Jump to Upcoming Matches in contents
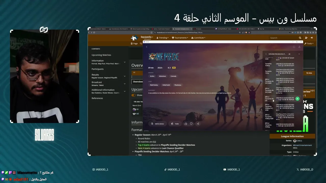326x183 pixels. pyautogui.click(x=101, y=55)
